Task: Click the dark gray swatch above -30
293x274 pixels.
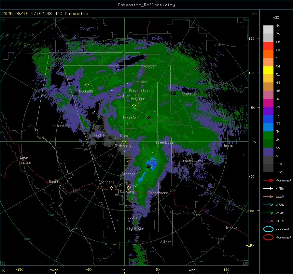Action: pyautogui.click(x=268, y=168)
